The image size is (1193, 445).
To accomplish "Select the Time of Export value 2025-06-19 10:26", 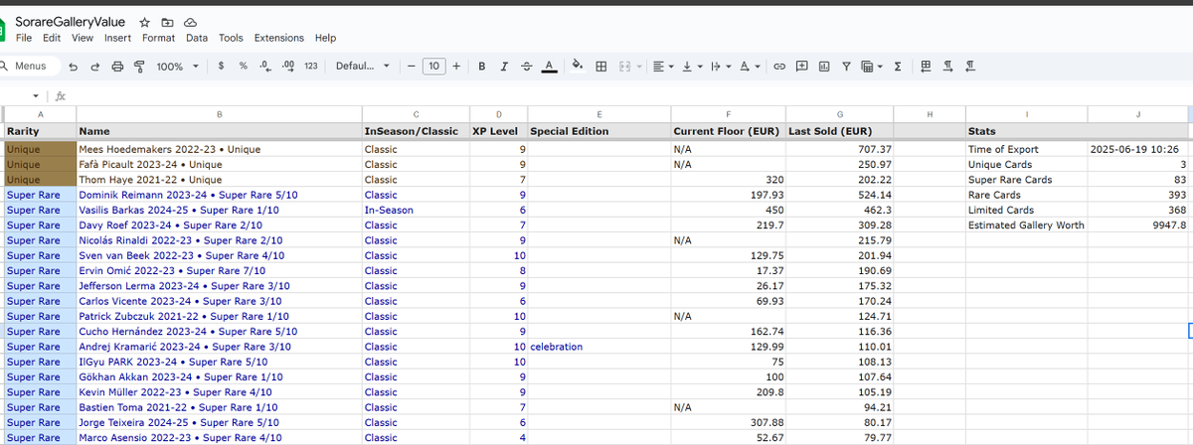I will click(x=1138, y=150).
